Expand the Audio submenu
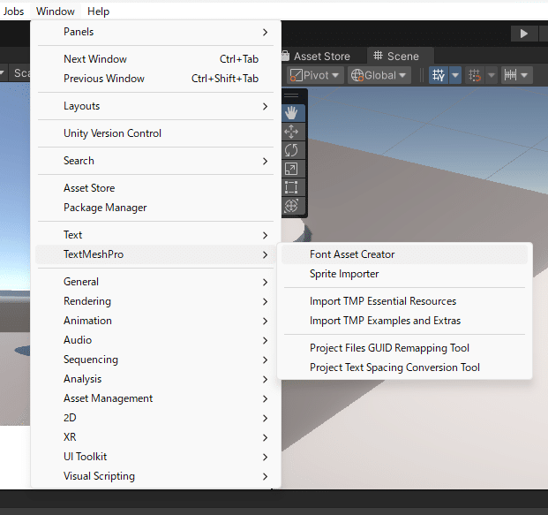 click(x=155, y=340)
